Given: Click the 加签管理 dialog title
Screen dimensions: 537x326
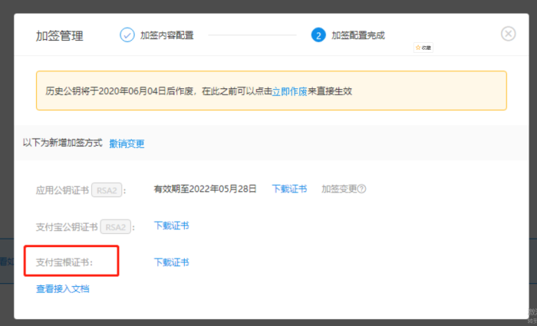Looking at the screenshot, I should 60,36.
